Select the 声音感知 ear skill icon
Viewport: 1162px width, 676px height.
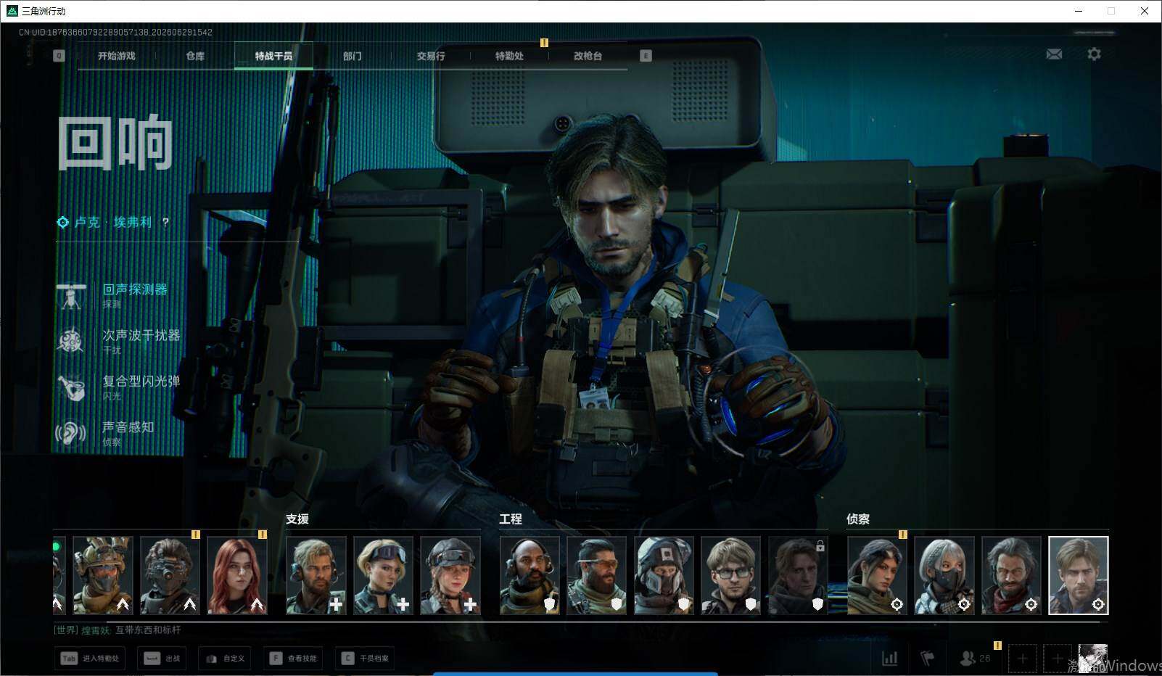point(71,433)
